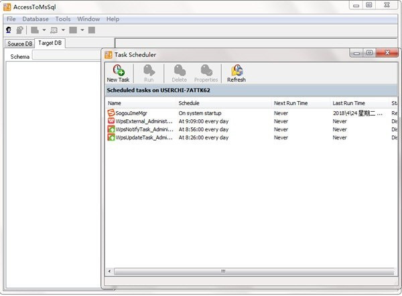This screenshot has width=402, height=296.
Task: Click the Delete task toolbar icon
Action: tap(179, 72)
